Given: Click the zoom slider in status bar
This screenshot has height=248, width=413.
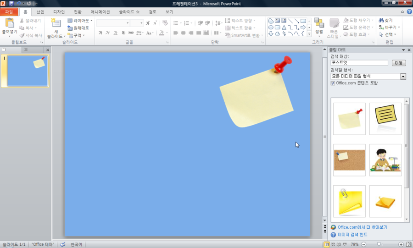Looking at the screenshot, I should (x=379, y=244).
